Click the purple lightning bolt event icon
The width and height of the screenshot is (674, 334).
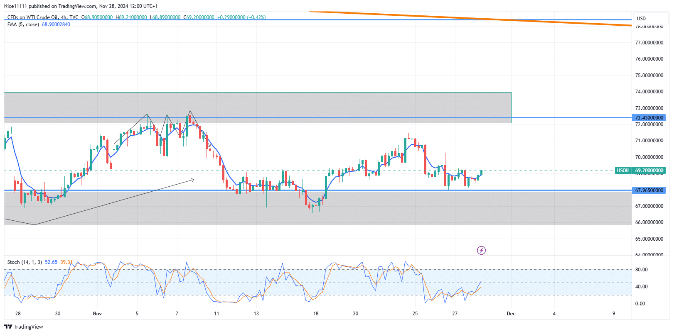tap(481, 250)
